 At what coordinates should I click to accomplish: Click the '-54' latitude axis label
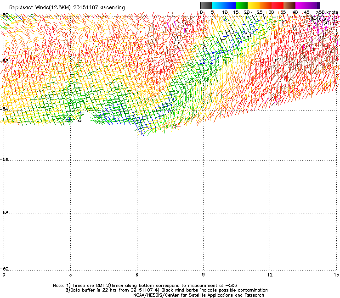coord(4,109)
